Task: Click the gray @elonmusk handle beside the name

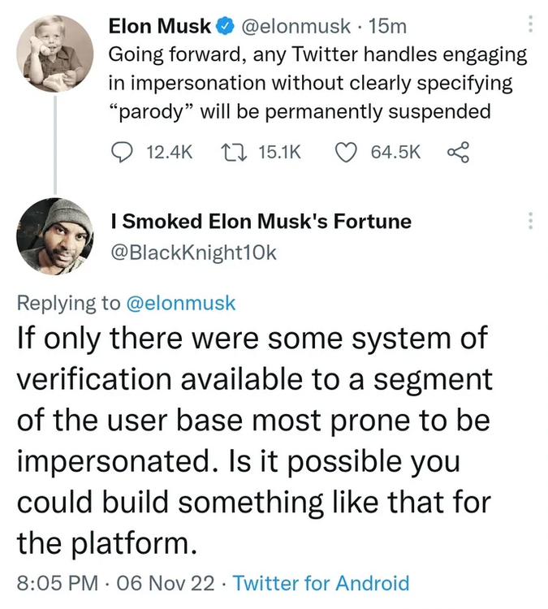Action: [x=296, y=27]
